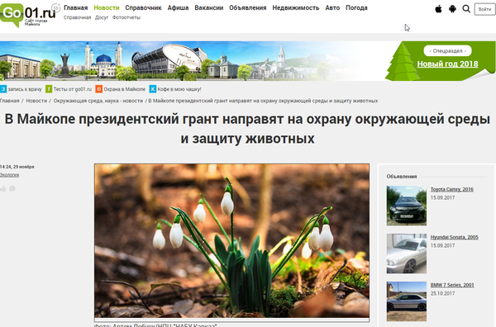496x327 pixels.
Task: Open the Hyundai Sonata, 2005 listing
Action: pyautogui.click(x=454, y=237)
